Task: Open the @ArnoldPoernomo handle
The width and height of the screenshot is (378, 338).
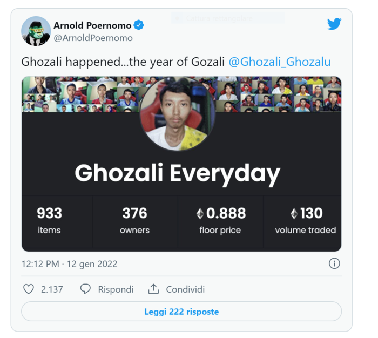Action: coord(93,38)
